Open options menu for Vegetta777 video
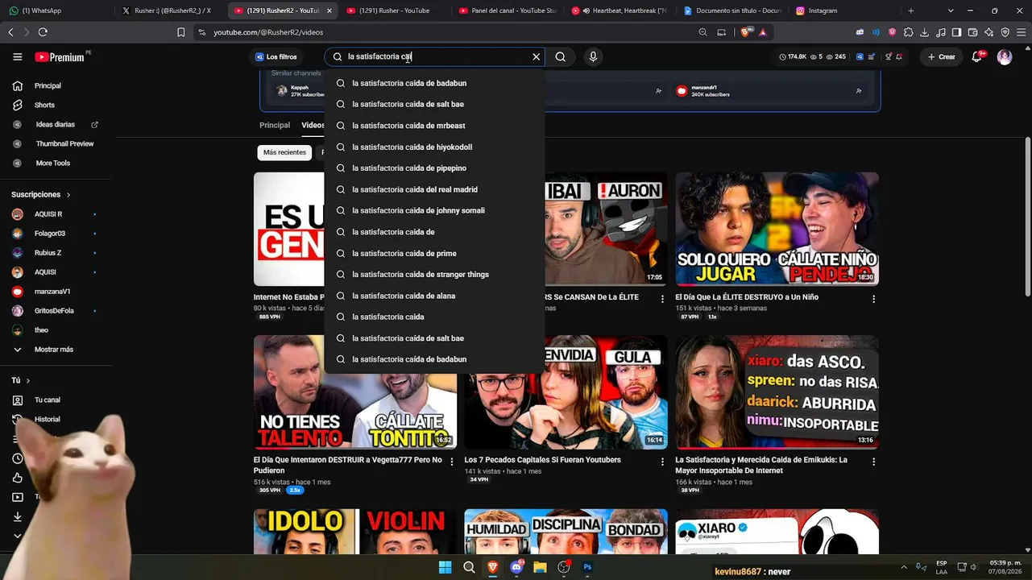This screenshot has height=580, width=1032. 451,462
